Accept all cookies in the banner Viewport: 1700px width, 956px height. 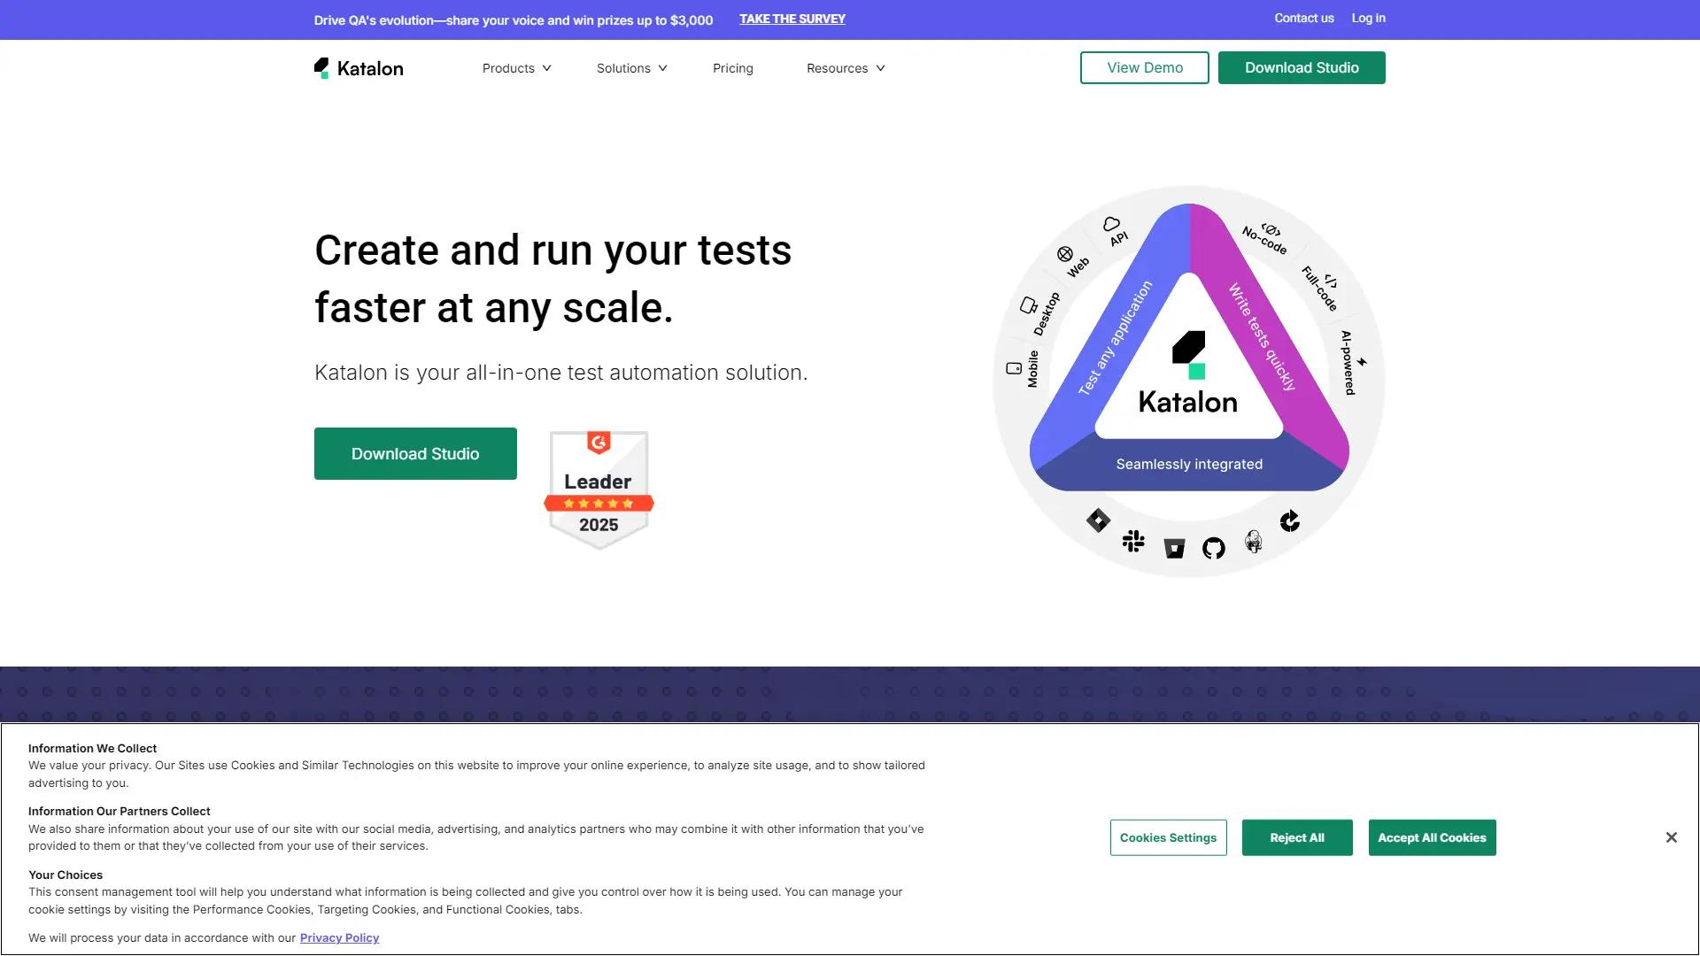(1431, 837)
